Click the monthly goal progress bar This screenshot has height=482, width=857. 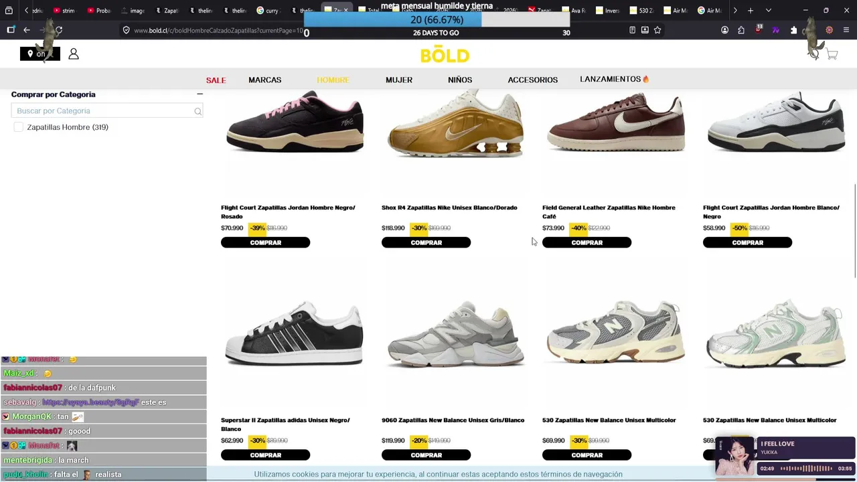point(437,20)
